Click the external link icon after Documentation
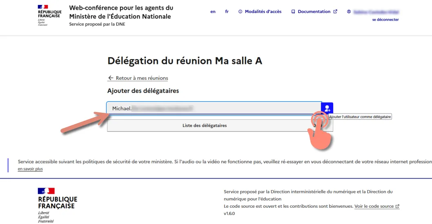The height and width of the screenshot is (224, 432). click(x=335, y=11)
